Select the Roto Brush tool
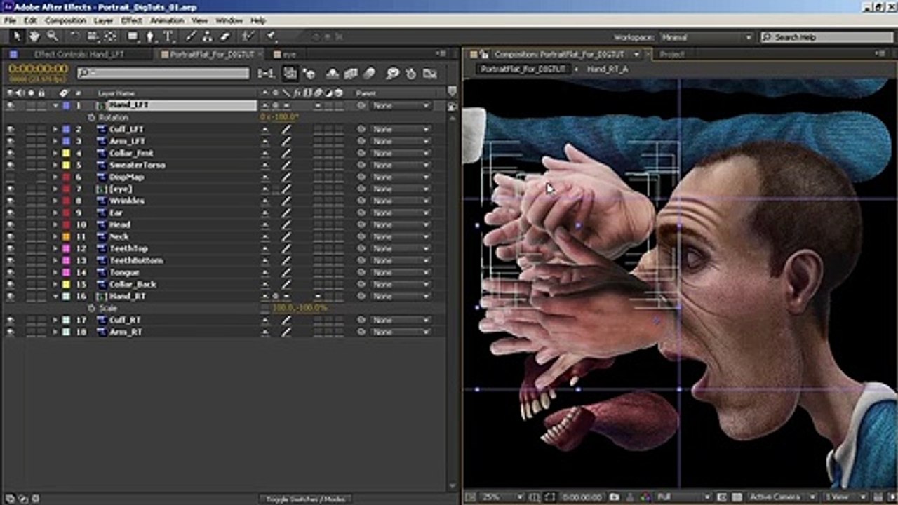This screenshot has width=898, height=505. (x=248, y=36)
